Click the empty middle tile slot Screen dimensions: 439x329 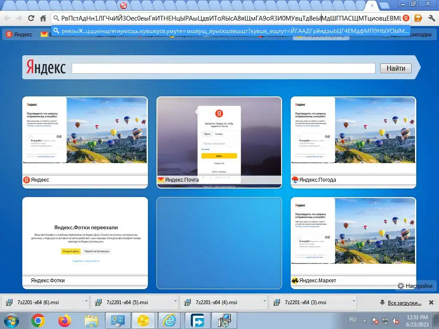pos(219,243)
